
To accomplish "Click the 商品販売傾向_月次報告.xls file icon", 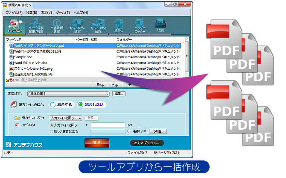I will (11, 74).
